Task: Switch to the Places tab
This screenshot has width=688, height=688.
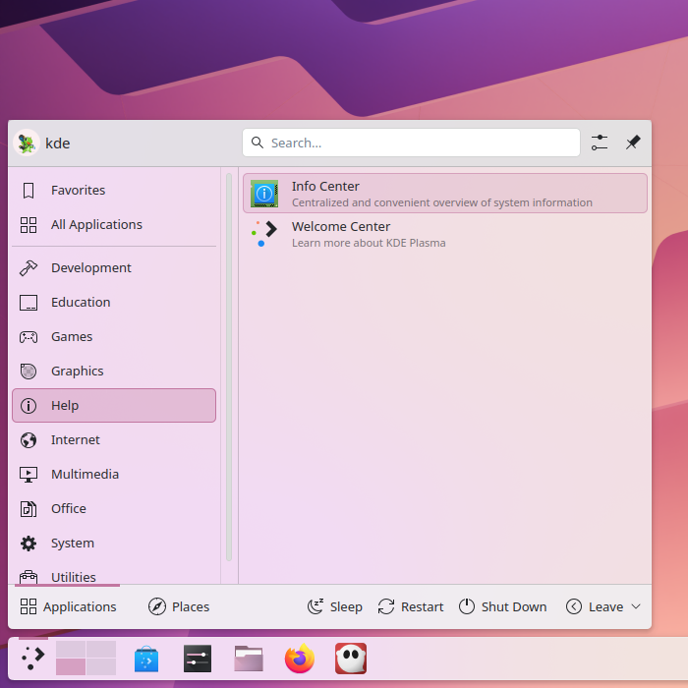Action: click(179, 606)
